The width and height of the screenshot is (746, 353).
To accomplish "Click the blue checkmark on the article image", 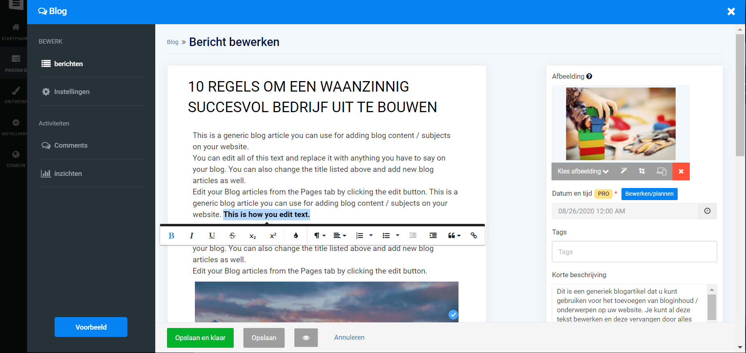I will [453, 315].
